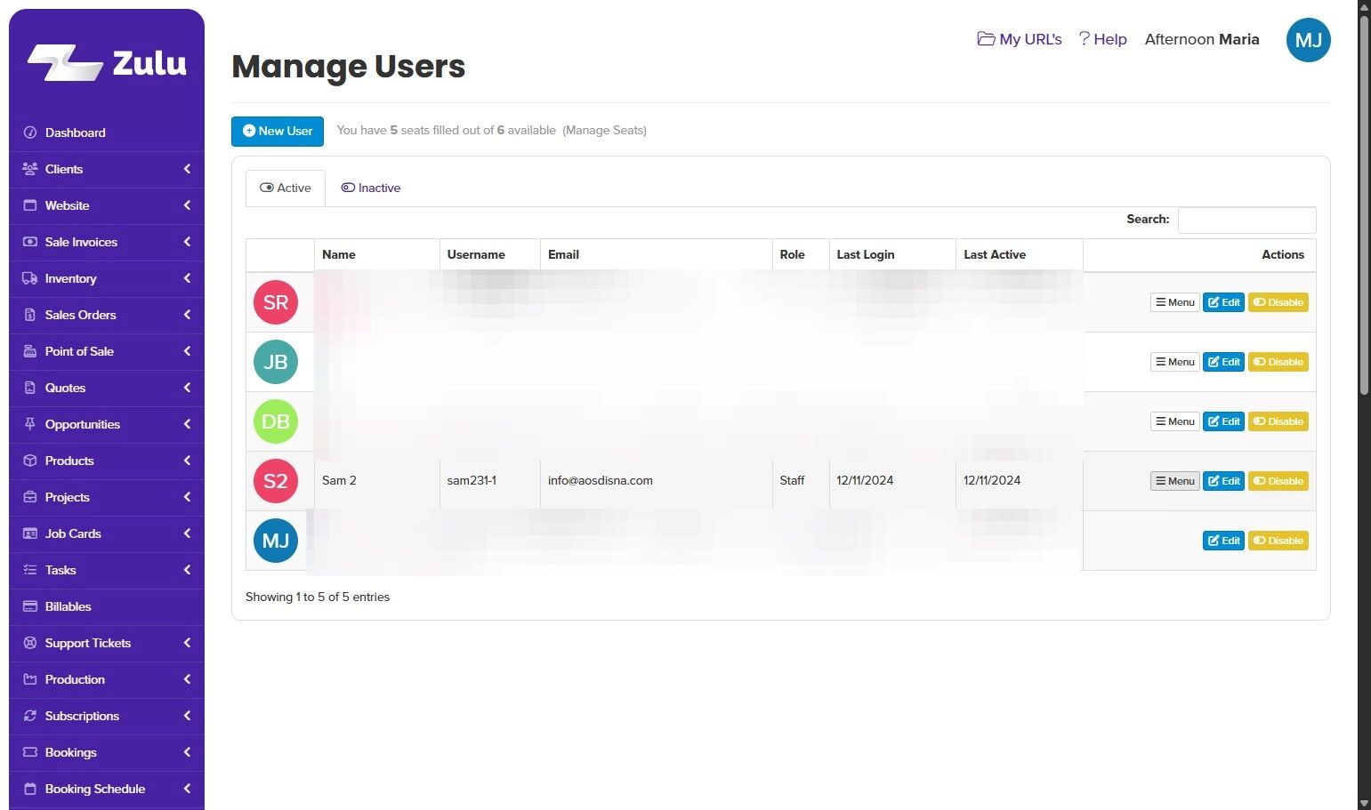Click the DB user avatar

pyautogui.click(x=276, y=421)
